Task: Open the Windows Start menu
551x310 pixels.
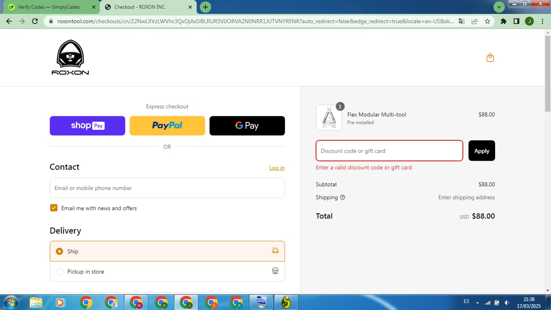Action: tap(10, 303)
